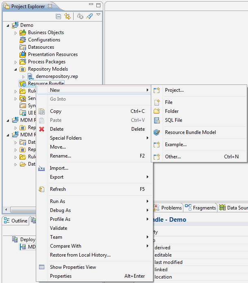Switch to the Fragments tab
The width and height of the screenshot is (248, 283).
[200, 208]
